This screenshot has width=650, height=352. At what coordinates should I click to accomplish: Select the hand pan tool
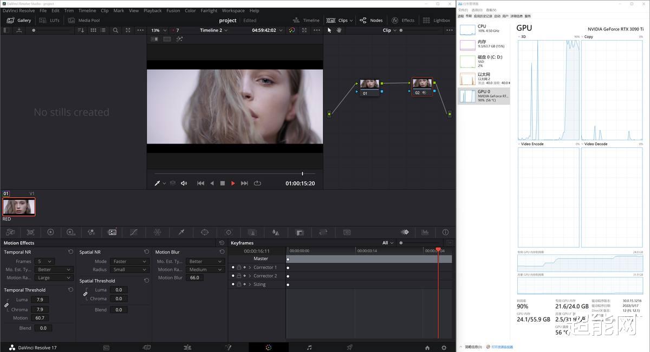click(x=339, y=30)
